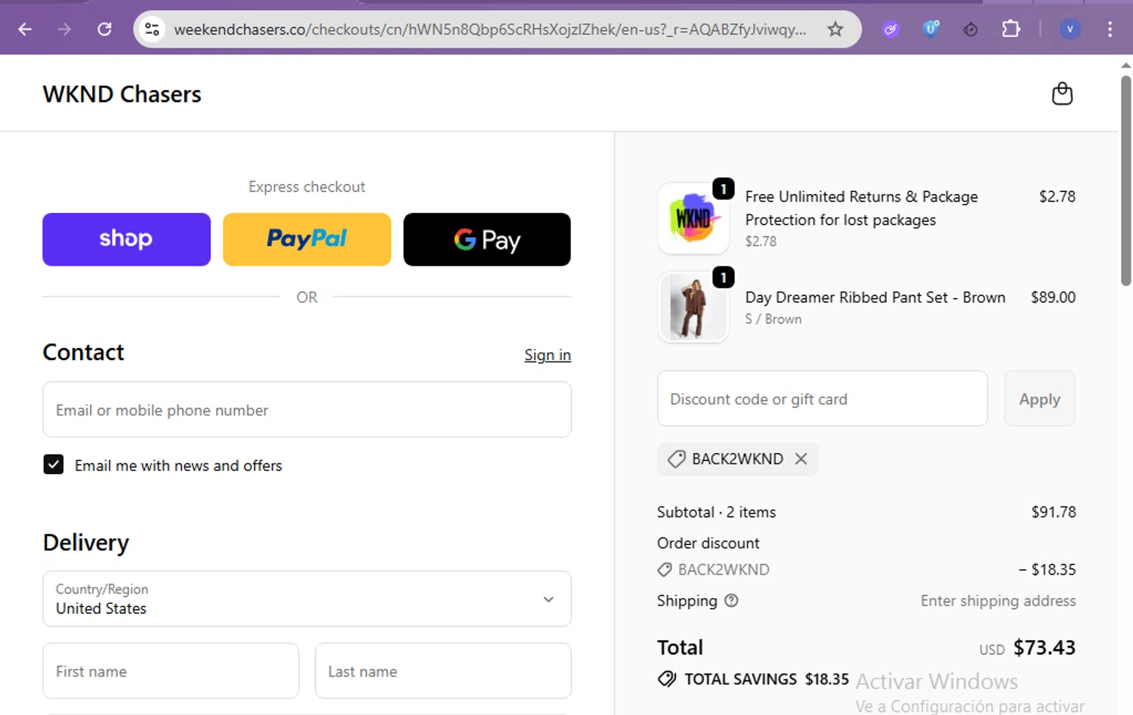Click the shipping help question-mark icon
1133x715 pixels.
[731, 601]
